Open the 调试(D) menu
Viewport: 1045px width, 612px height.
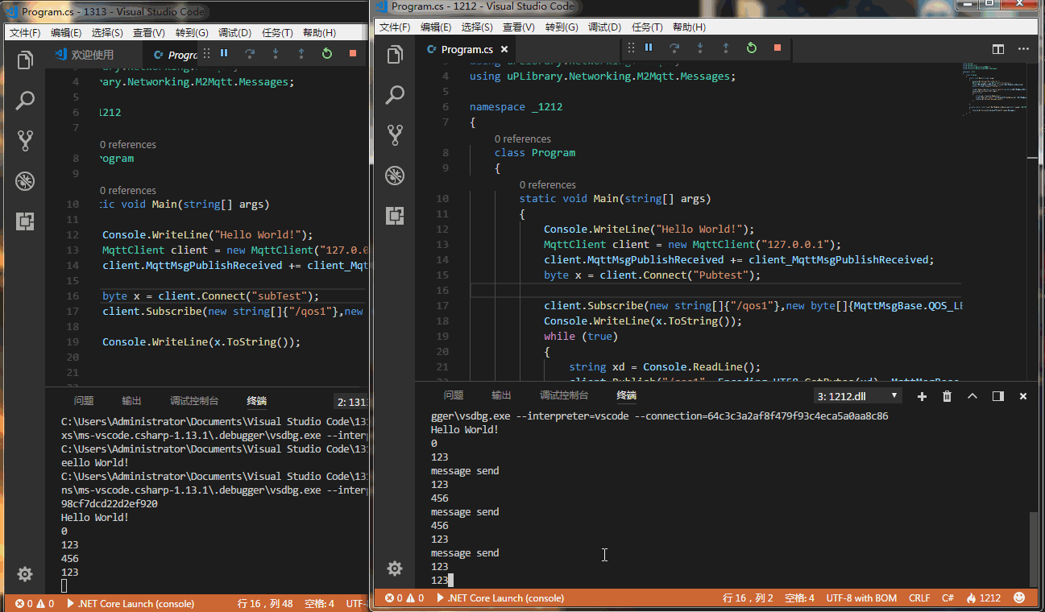pyautogui.click(x=605, y=27)
